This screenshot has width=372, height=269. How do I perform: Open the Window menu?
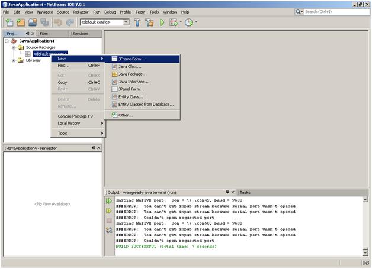pos(170,12)
